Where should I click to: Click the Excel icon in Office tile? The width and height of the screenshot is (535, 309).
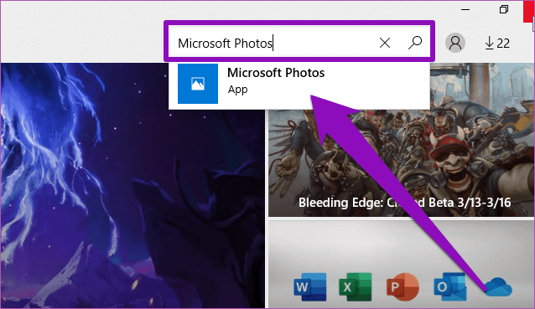coord(356,286)
